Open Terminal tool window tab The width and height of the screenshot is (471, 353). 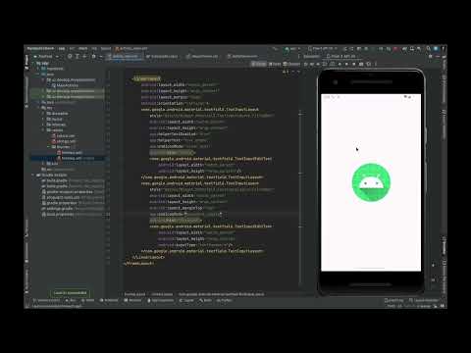point(132,300)
